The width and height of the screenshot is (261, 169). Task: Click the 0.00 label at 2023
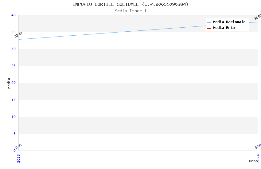pos(18,146)
